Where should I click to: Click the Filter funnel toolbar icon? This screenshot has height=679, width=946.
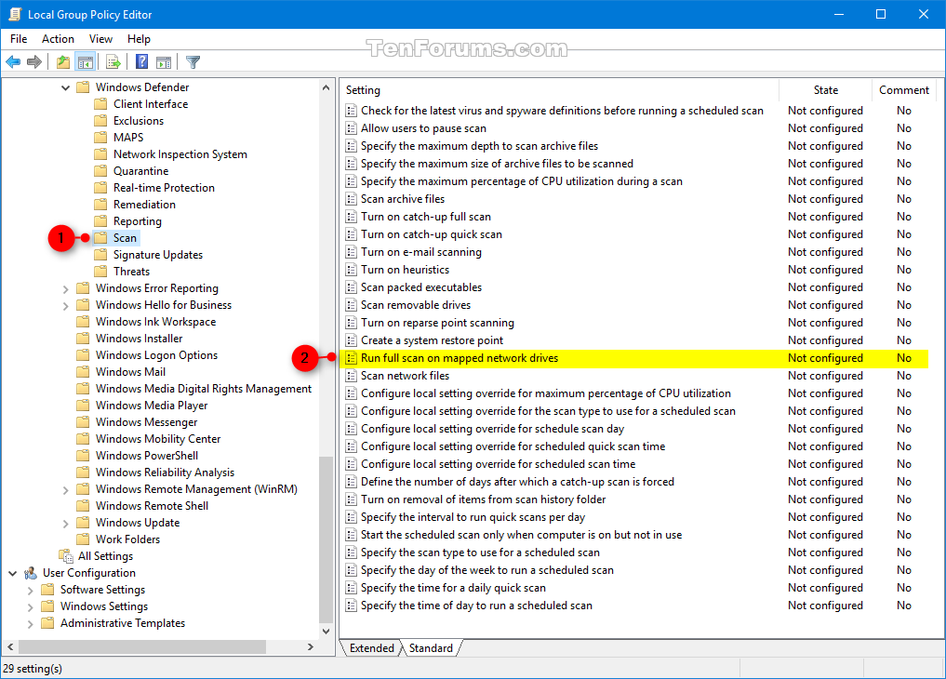click(193, 61)
